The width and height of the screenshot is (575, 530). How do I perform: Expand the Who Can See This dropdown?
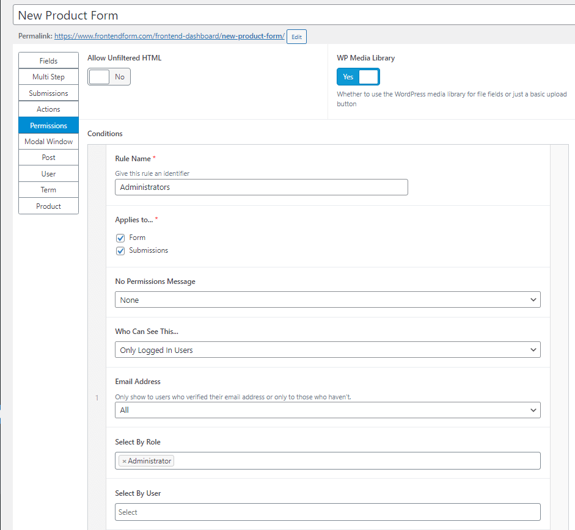point(328,350)
